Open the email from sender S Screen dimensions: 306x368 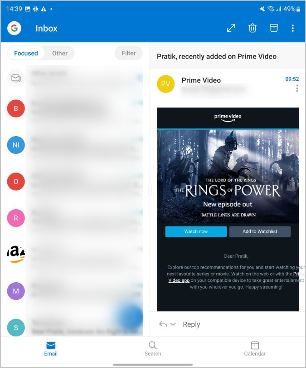75,328
